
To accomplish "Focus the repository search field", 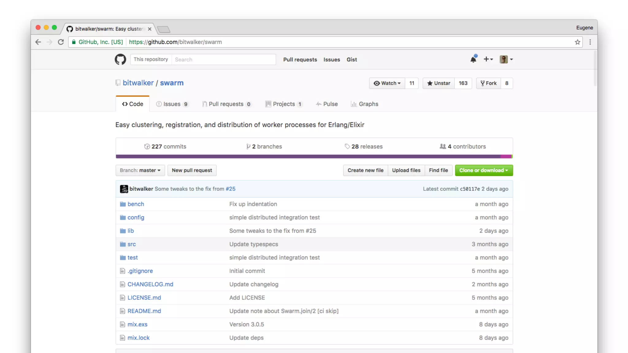I will pos(223,59).
